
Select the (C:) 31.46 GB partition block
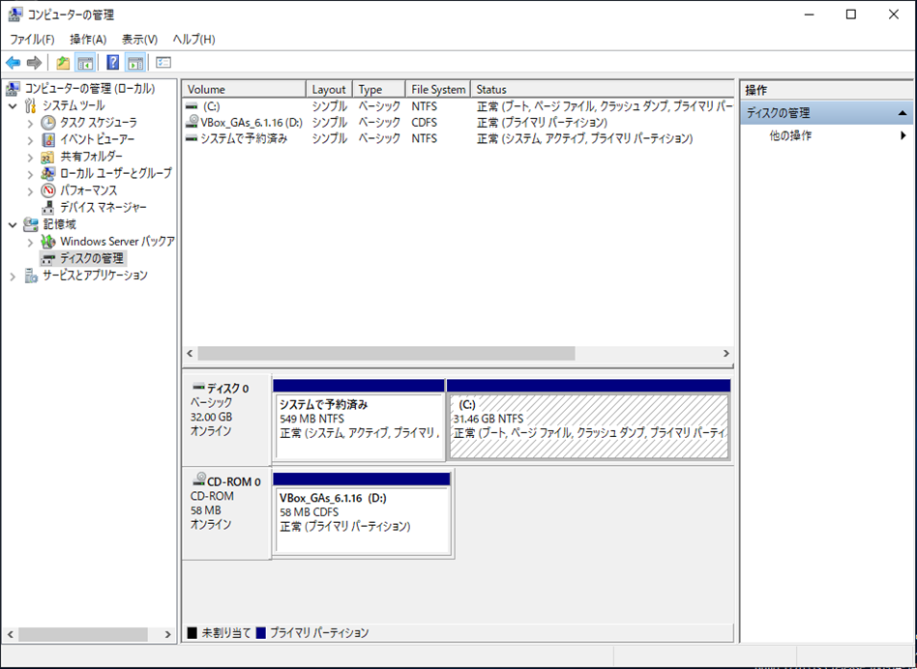pos(588,425)
